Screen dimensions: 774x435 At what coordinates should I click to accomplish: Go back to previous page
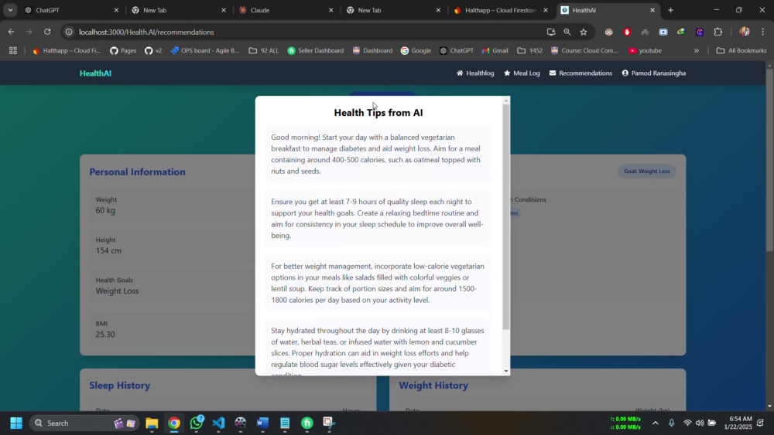tap(11, 32)
